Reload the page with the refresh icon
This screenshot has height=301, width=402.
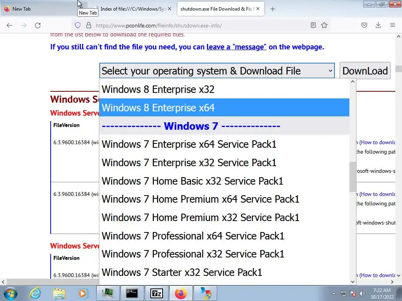[x=38, y=25]
